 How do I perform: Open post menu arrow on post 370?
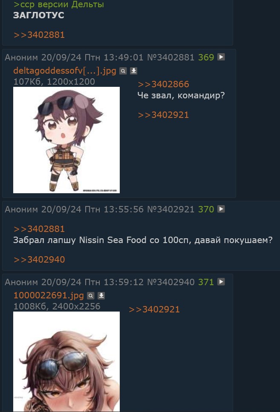pyautogui.click(x=221, y=209)
